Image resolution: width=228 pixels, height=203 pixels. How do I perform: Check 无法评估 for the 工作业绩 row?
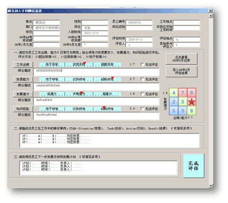point(142,64)
